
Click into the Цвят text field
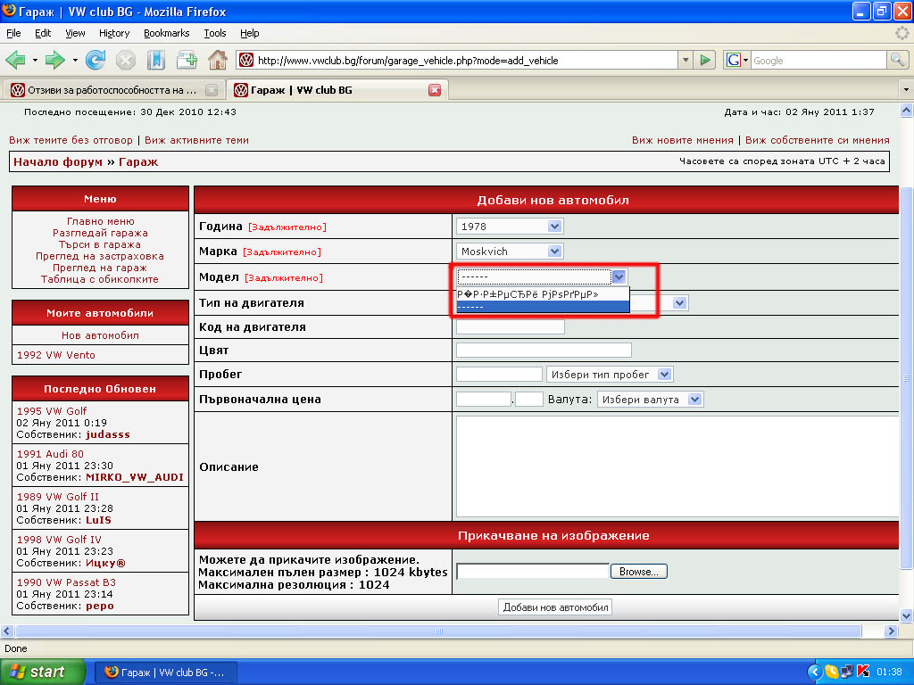point(543,351)
